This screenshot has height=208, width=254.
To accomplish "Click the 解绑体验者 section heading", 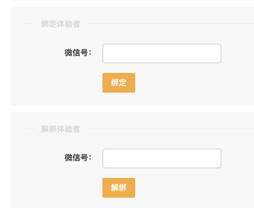I will (61, 129).
